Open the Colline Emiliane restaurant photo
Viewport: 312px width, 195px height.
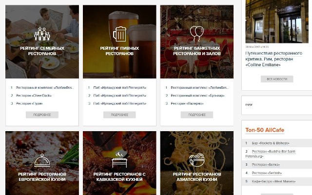(277, 21)
